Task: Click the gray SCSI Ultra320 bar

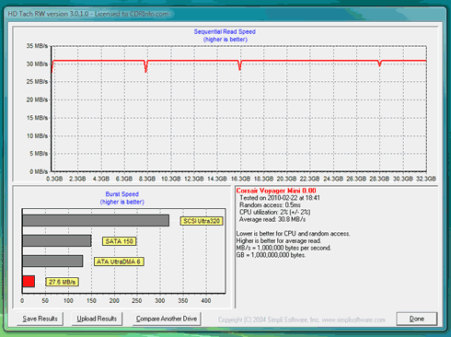Action: point(96,220)
